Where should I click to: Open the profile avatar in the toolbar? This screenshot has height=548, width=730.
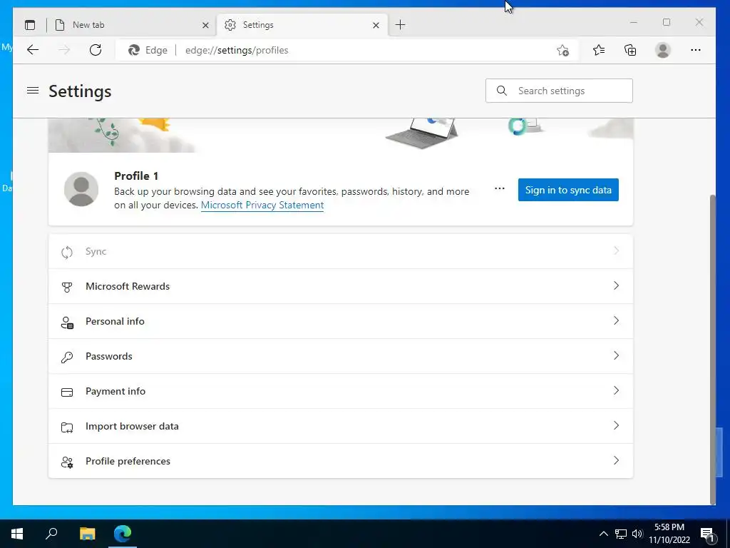[x=662, y=50]
